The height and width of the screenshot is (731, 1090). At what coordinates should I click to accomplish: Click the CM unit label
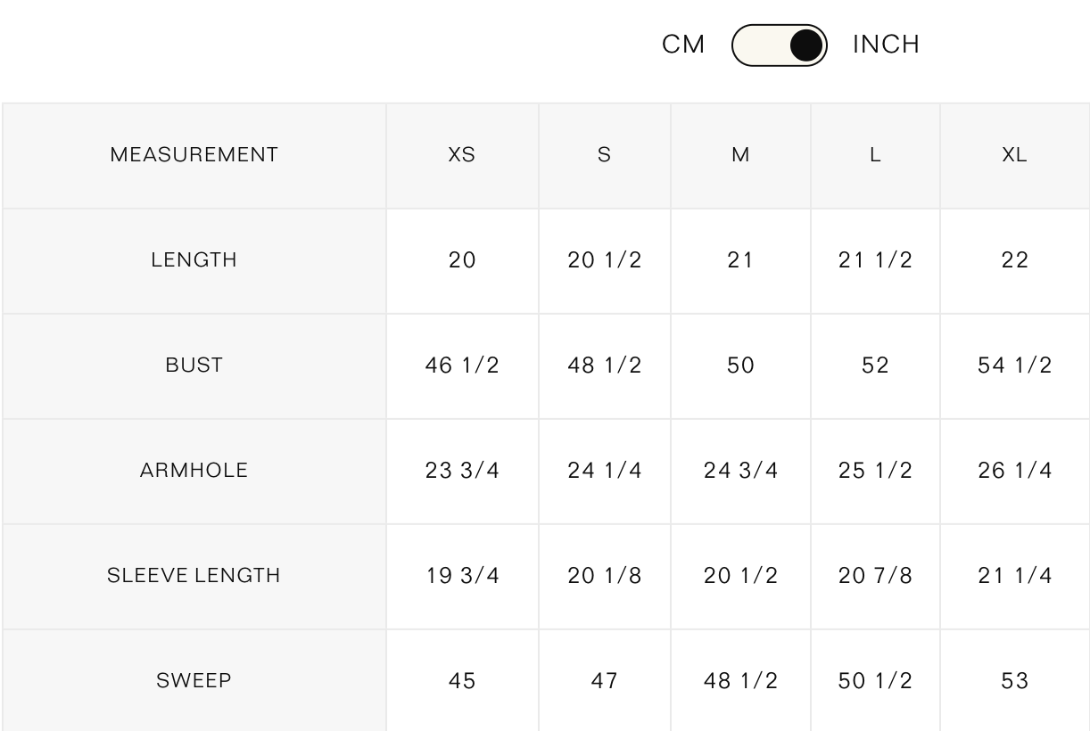coord(683,45)
